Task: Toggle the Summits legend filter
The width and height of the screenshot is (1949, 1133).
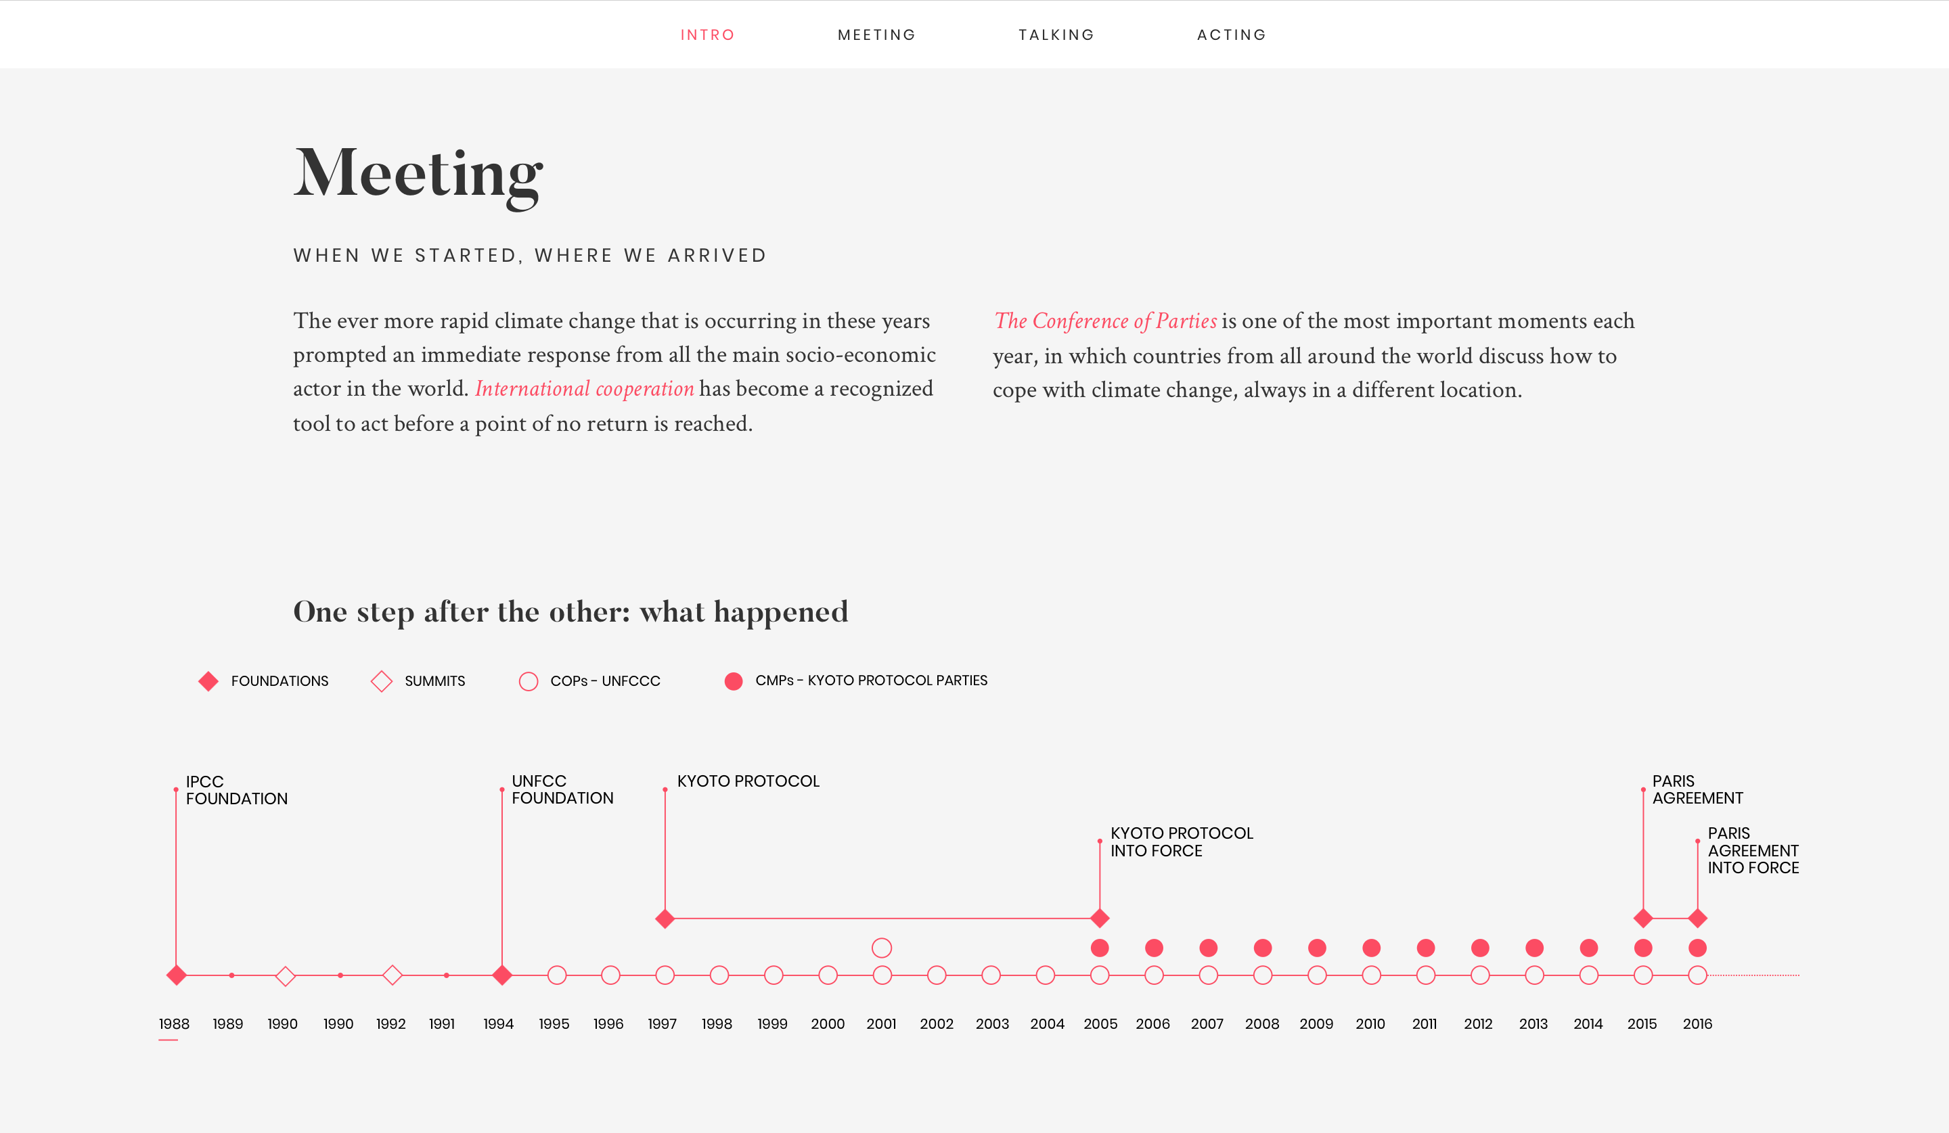Action: point(418,681)
